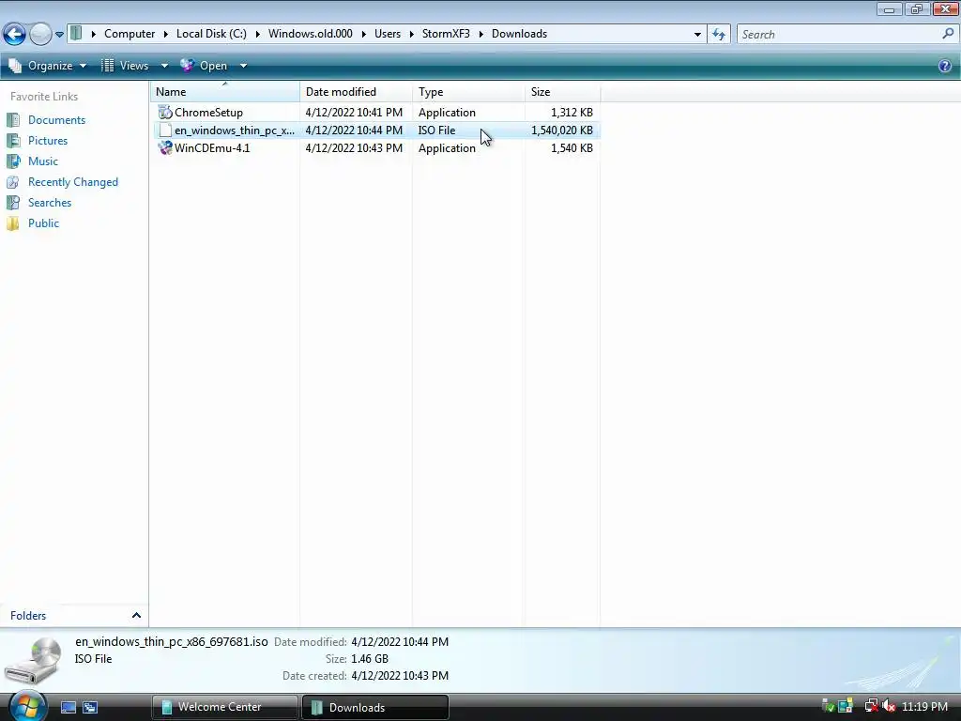Open Help with the question mark icon
This screenshot has height=721, width=961.
(944, 66)
